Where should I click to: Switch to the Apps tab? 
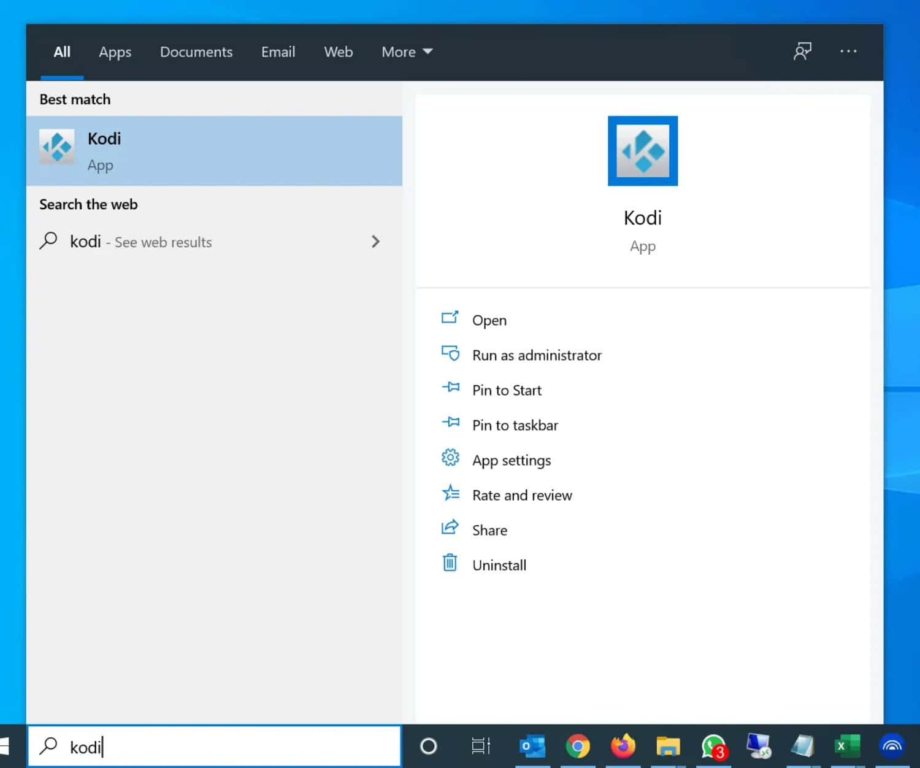tap(115, 52)
